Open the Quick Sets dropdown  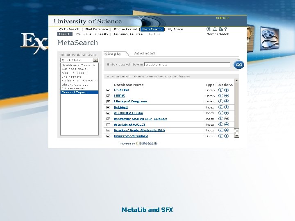point(96,60)
